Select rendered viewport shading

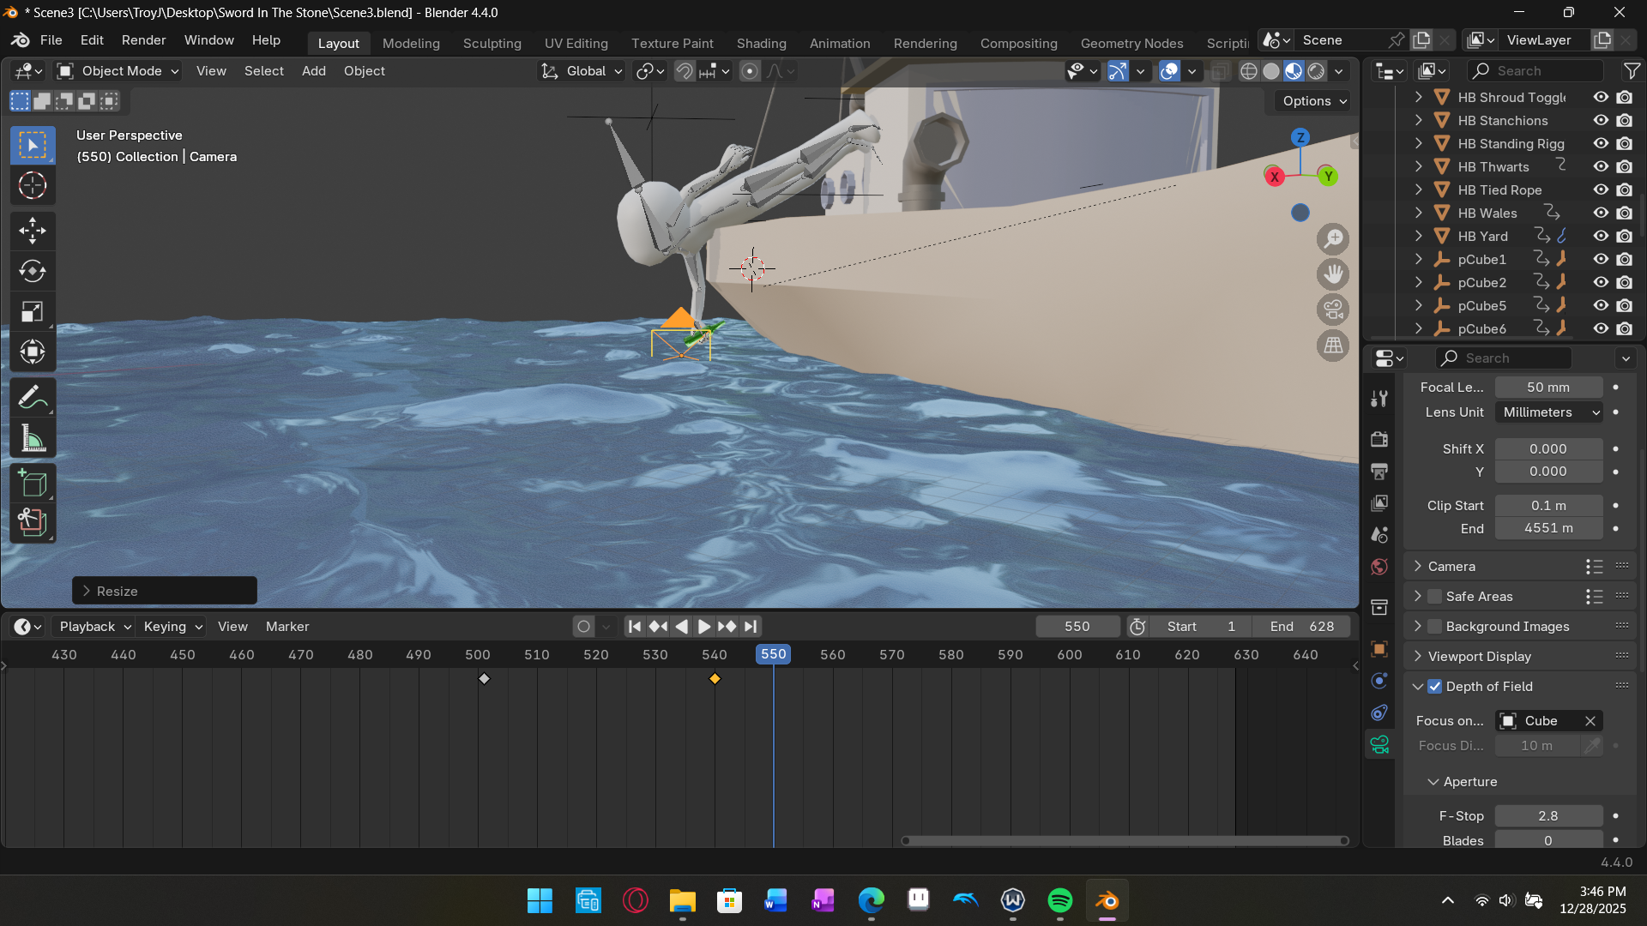pos(1316,71)
